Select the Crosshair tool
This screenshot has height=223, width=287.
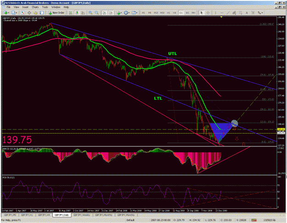(208, 13)
